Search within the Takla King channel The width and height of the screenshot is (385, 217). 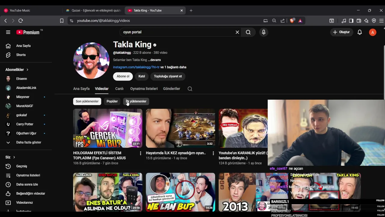point(190,89)
